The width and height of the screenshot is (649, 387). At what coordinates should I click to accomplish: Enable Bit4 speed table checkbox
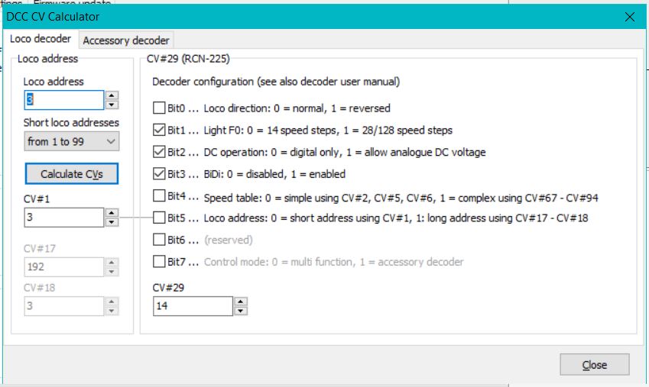click(x=159, y=196)
